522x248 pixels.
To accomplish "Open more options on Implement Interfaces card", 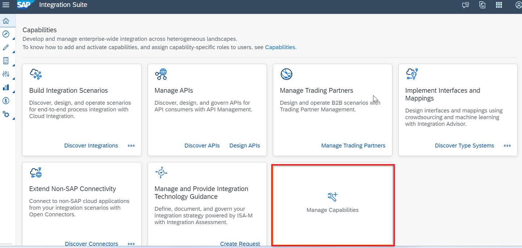I will pyautogui.click(x=507, y=146).
